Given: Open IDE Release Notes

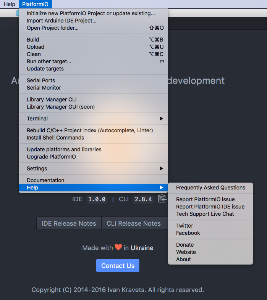Looking at the screenshot, I should [x=69, y=223].
